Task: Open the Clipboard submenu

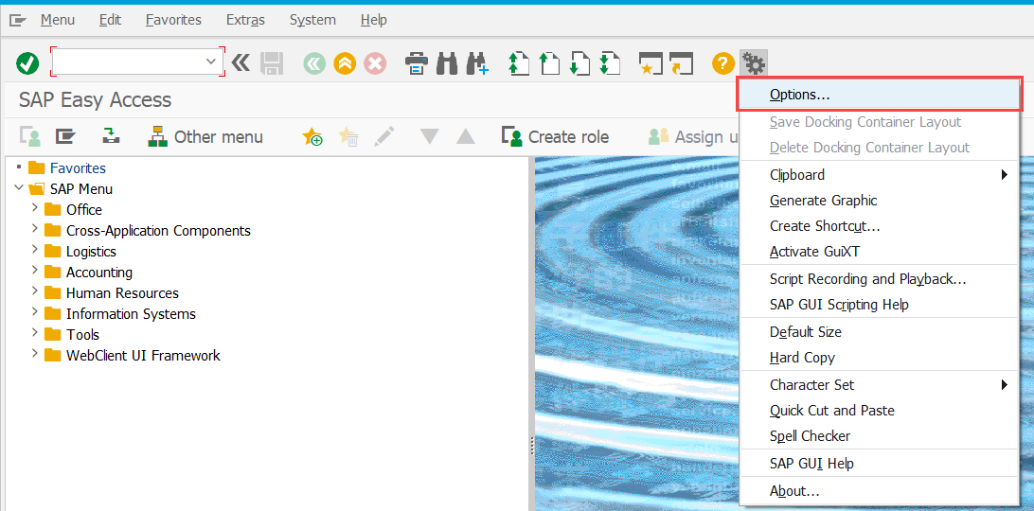Action: (881, 175)
